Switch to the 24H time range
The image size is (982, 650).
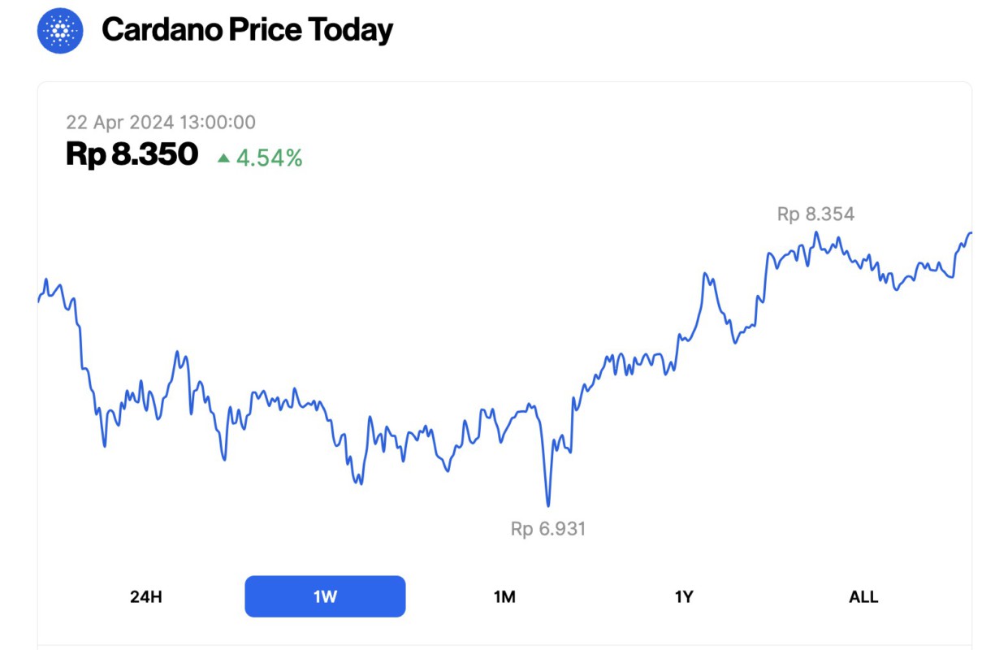tap(146, 596)
